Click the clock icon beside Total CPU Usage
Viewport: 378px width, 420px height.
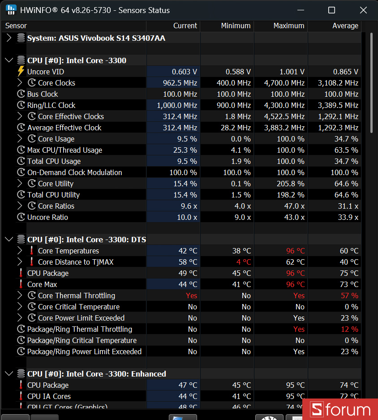coord(21,161)
